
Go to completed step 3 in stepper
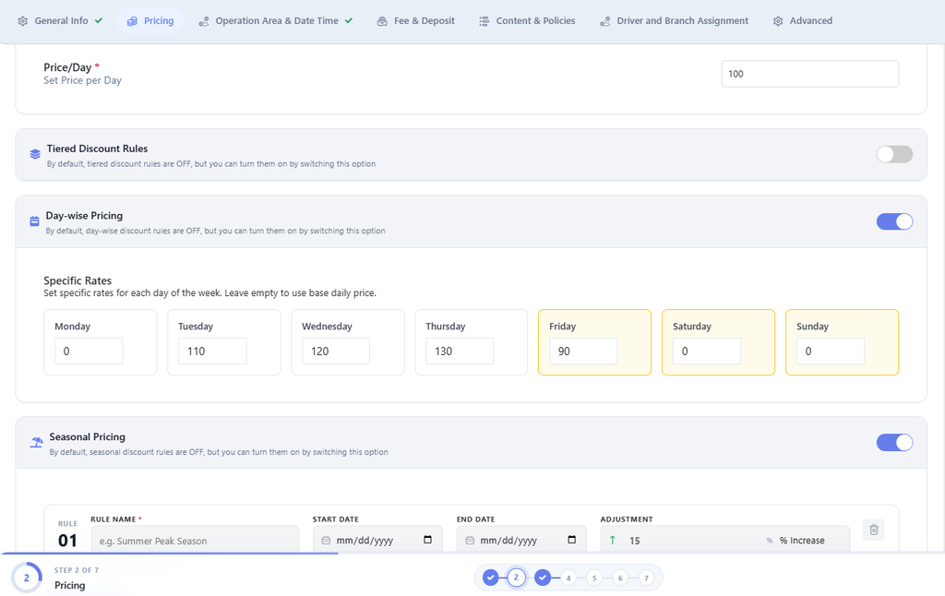[x=543, y=578]
